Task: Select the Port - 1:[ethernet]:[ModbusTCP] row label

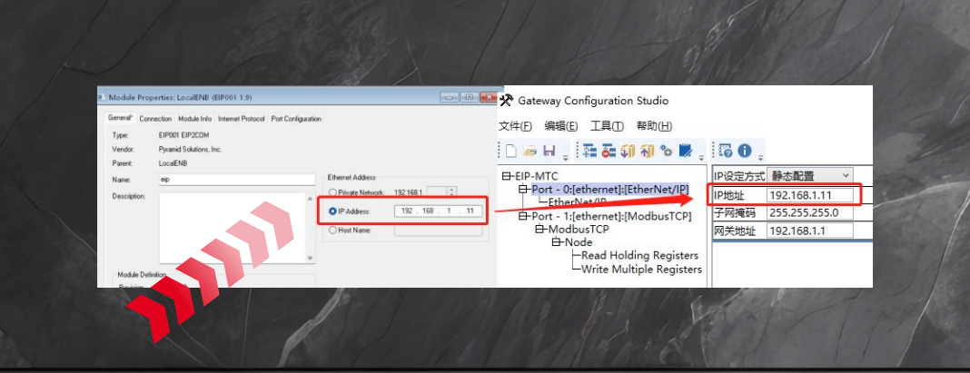Action: (611, 216)
